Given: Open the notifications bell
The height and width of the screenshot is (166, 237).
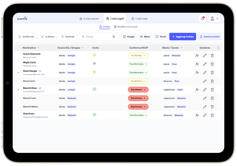Looking at the screenshot, I should [x=203, y=19].
